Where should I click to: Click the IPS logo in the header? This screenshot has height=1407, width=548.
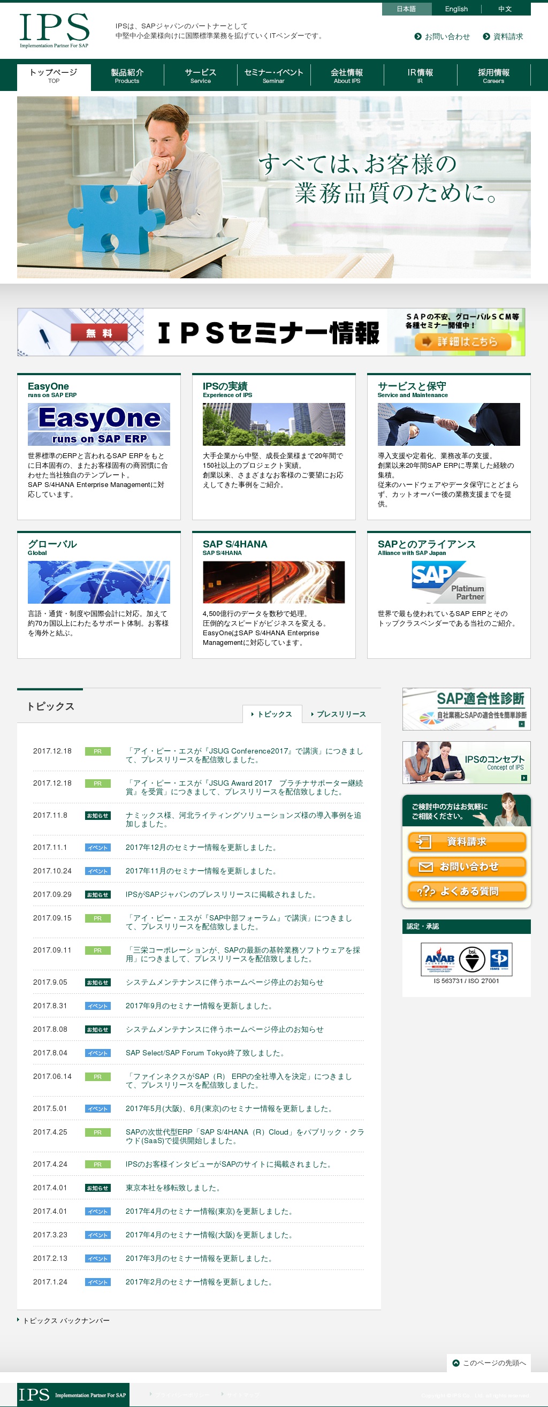(x=54, y=31)
